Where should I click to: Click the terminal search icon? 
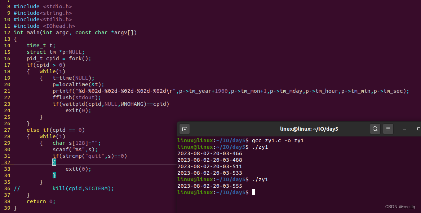pos(375,129)
